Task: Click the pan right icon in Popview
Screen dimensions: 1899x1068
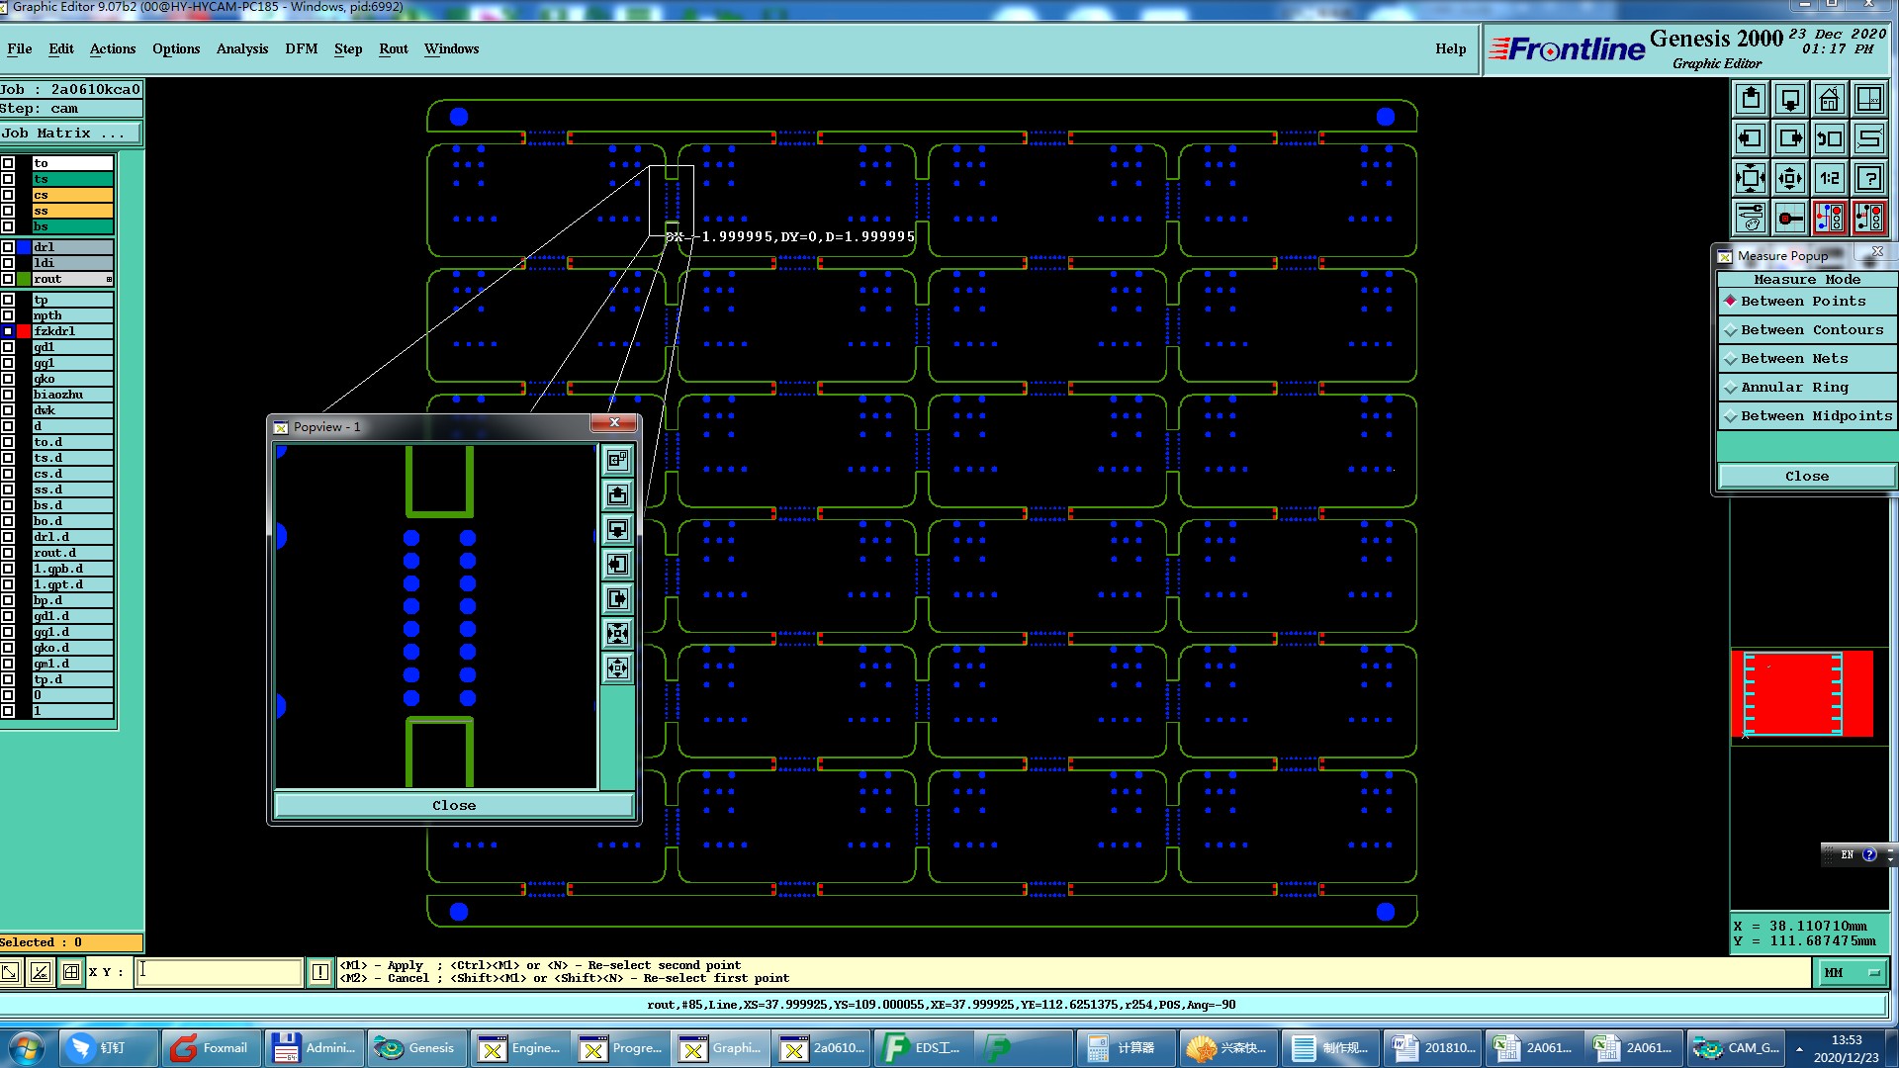Action: [x=617, y=599]
